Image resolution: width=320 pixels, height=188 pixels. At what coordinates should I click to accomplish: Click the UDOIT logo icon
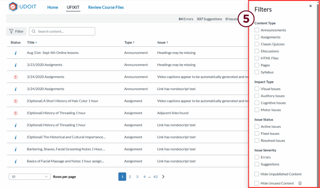click(13, 7)
